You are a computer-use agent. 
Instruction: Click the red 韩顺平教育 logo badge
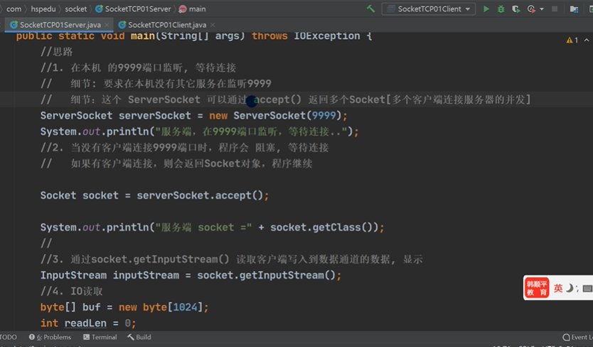(x=537, y=287)
